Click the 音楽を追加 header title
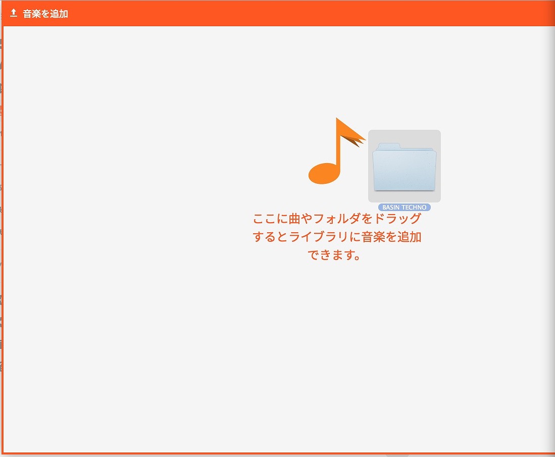 [45, 14]
